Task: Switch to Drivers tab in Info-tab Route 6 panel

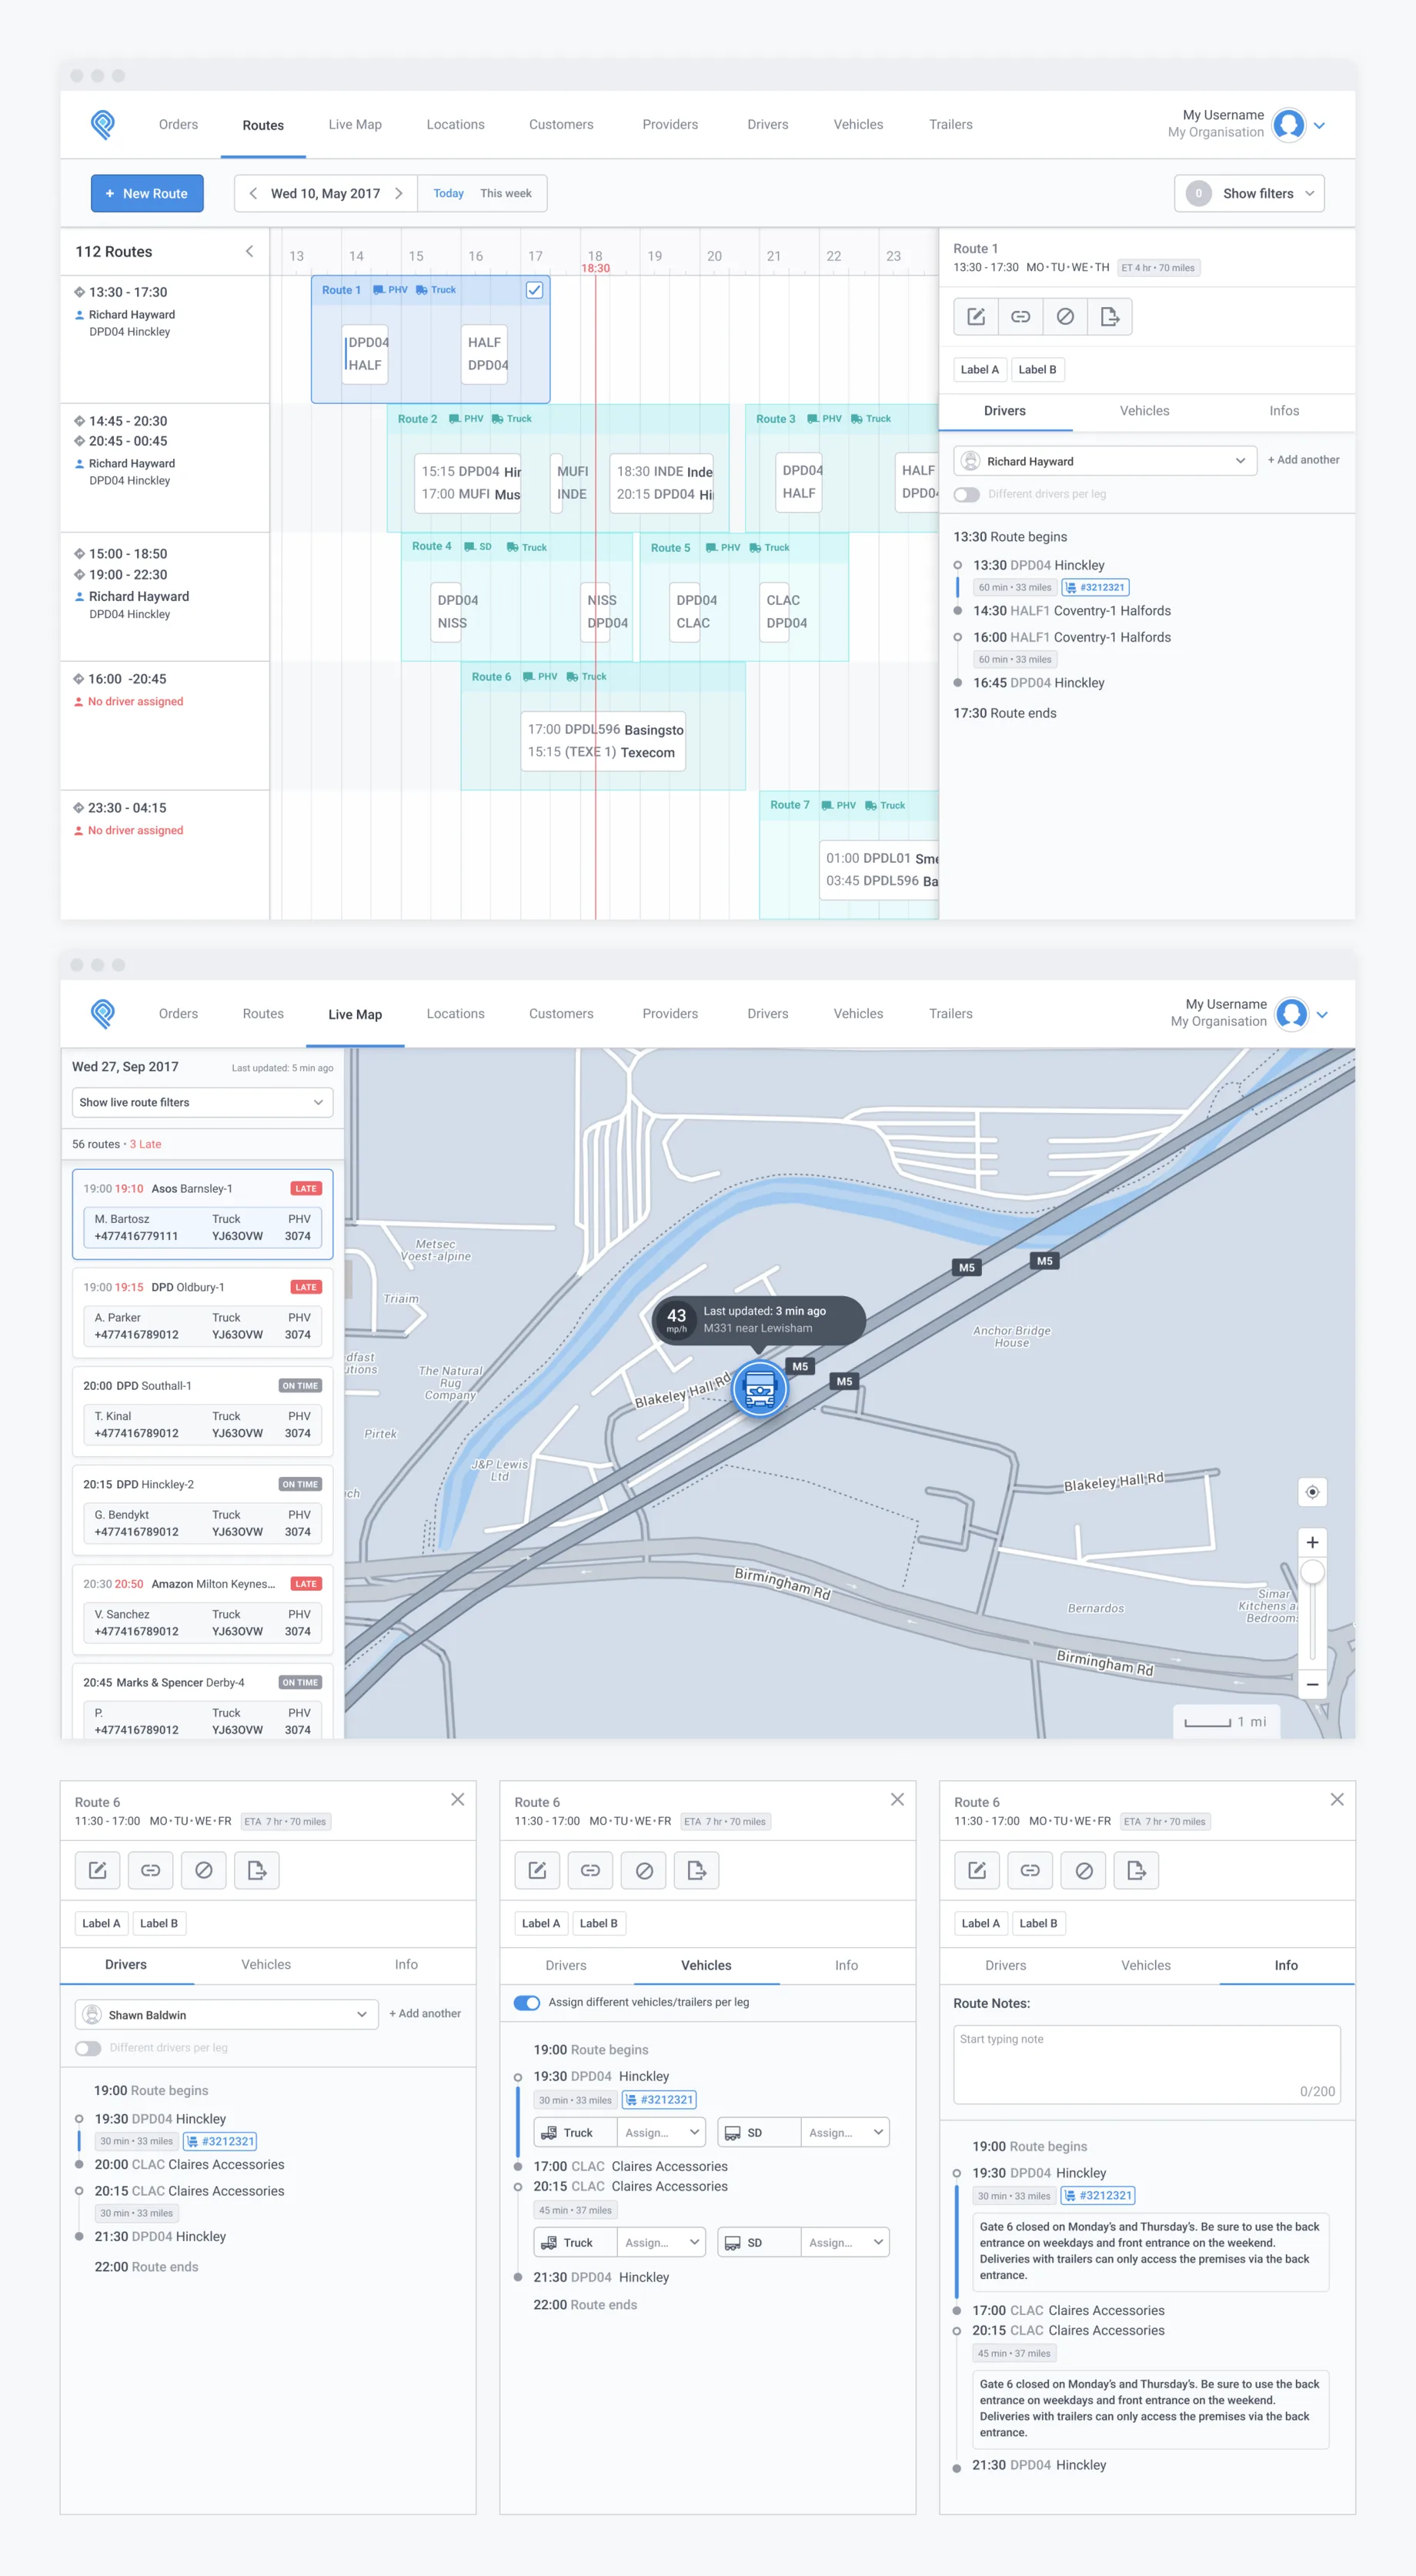Action: [1005, 1966]
